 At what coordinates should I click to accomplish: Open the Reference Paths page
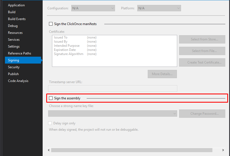tap(20, 53)
